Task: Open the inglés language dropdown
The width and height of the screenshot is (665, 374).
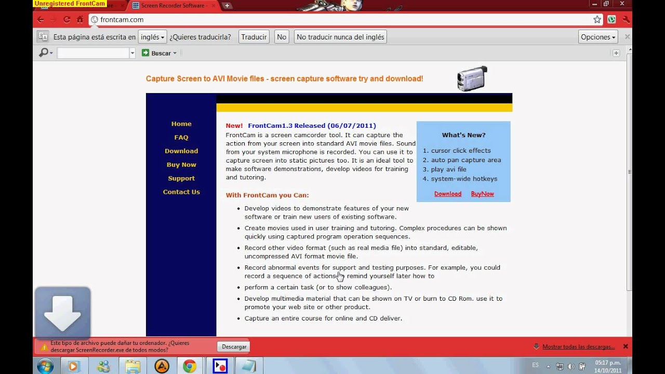Action: click(152, 37)
